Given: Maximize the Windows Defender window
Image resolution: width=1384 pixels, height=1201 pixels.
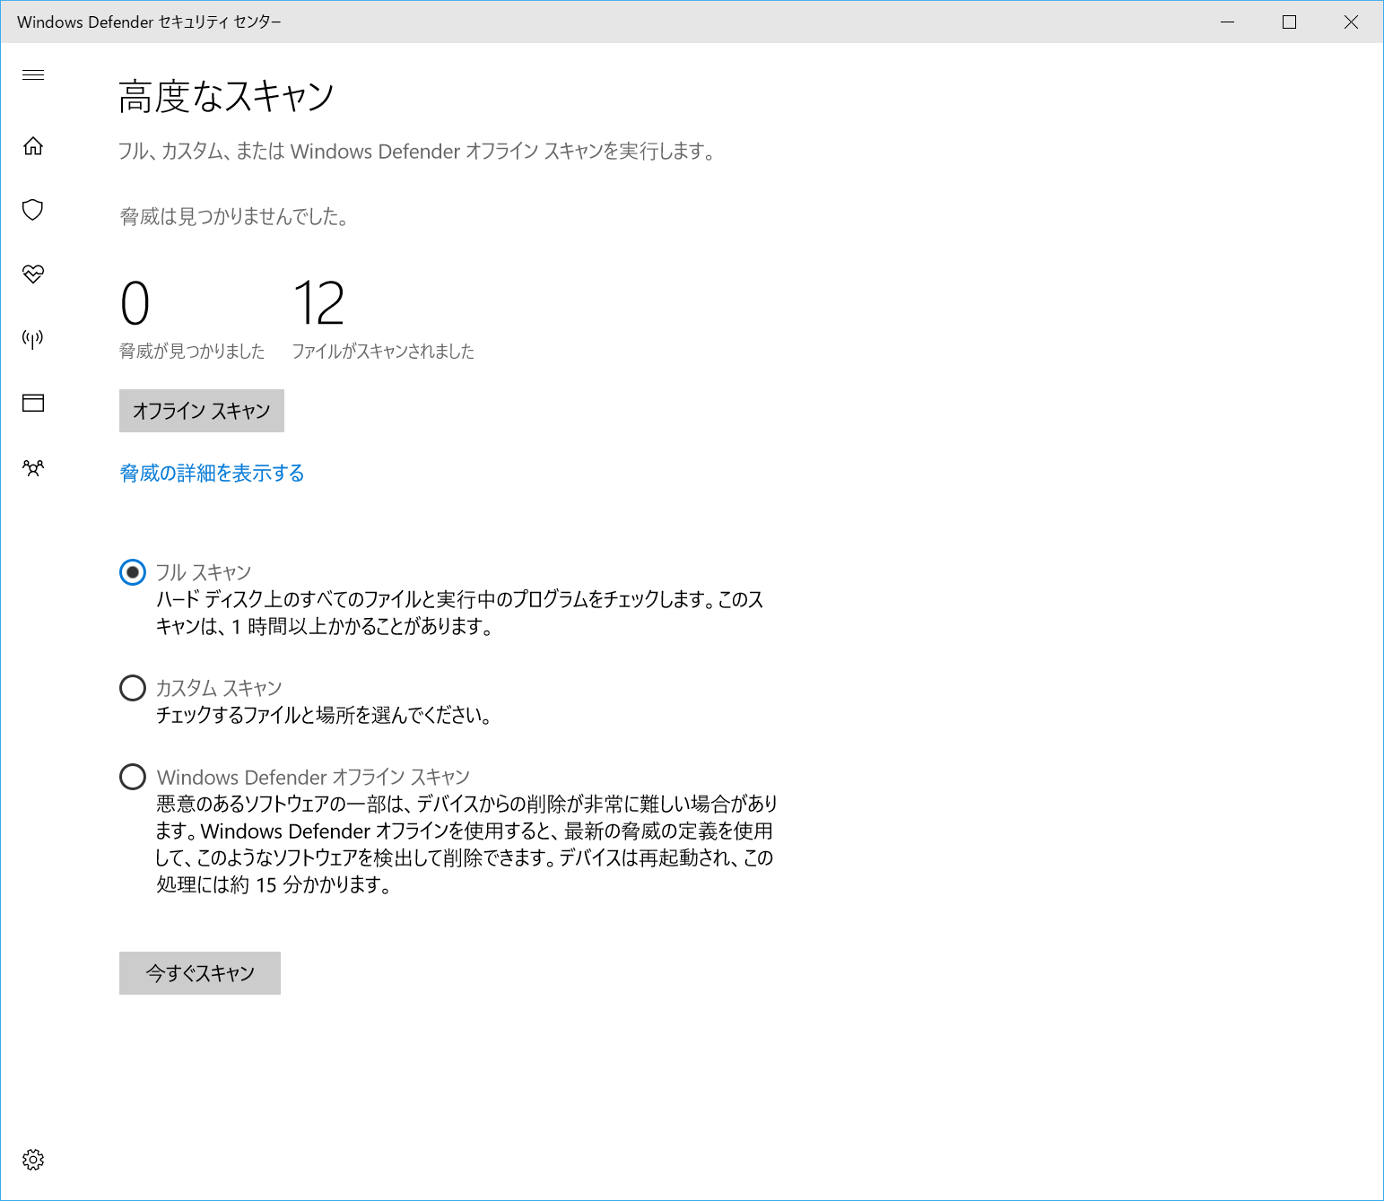Looking at the screenshot, I should 1290,22.
